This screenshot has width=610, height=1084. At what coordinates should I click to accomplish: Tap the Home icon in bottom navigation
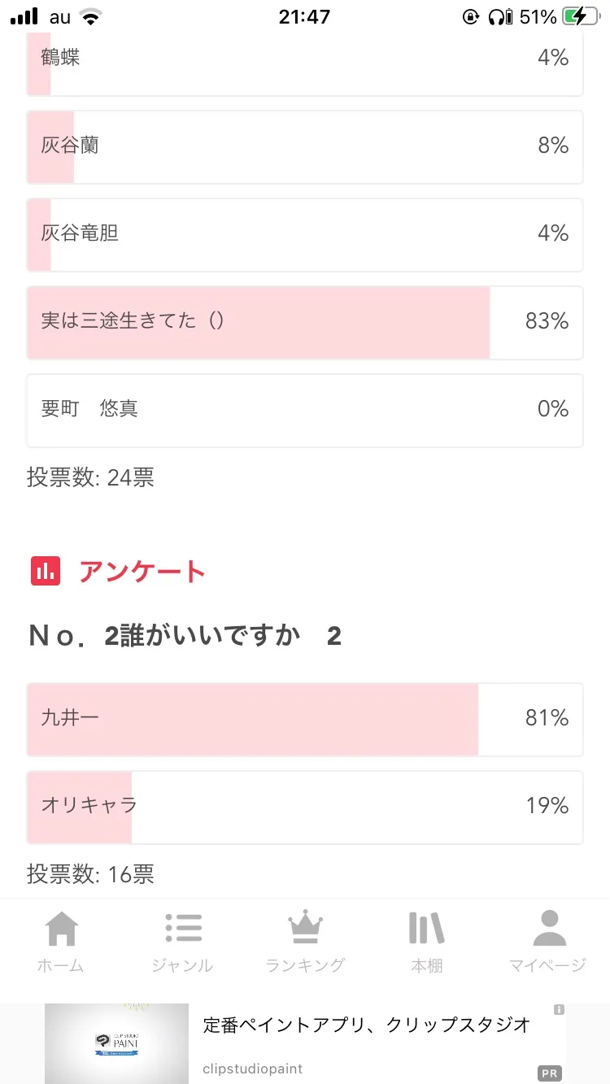61,929
